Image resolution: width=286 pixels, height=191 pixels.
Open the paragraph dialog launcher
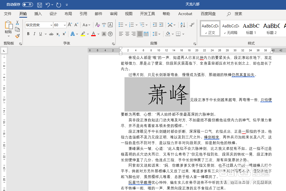(x=195, y=44)
